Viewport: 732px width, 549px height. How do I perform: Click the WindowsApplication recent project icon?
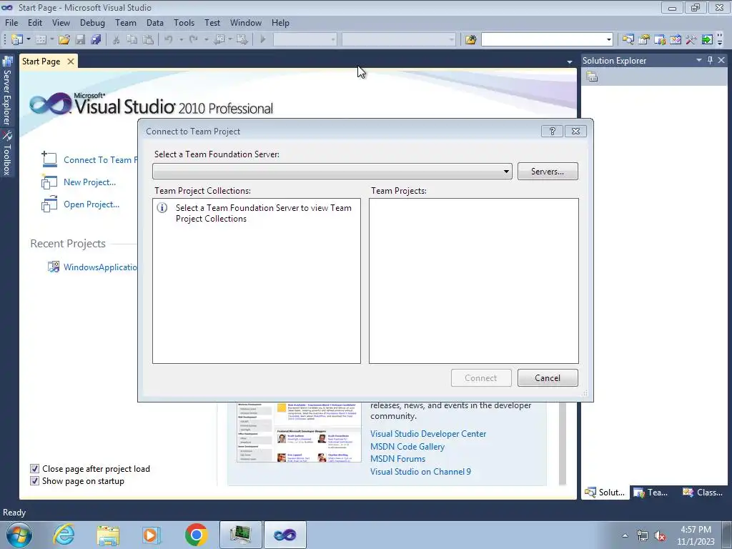point(53,267)
